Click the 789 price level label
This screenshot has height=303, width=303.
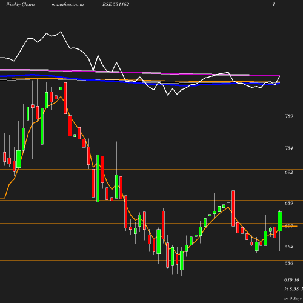[x=289, y=116]
